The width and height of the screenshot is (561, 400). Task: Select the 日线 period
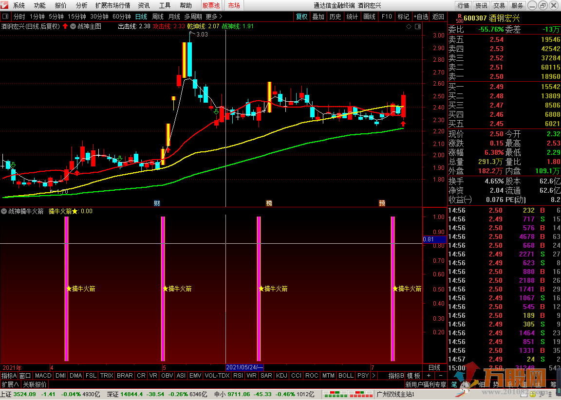tap(141, 17)
